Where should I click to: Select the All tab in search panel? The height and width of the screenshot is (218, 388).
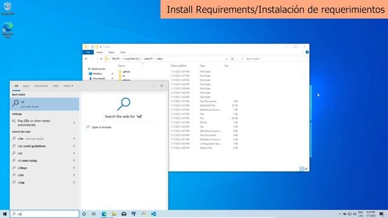pos(16,86)
